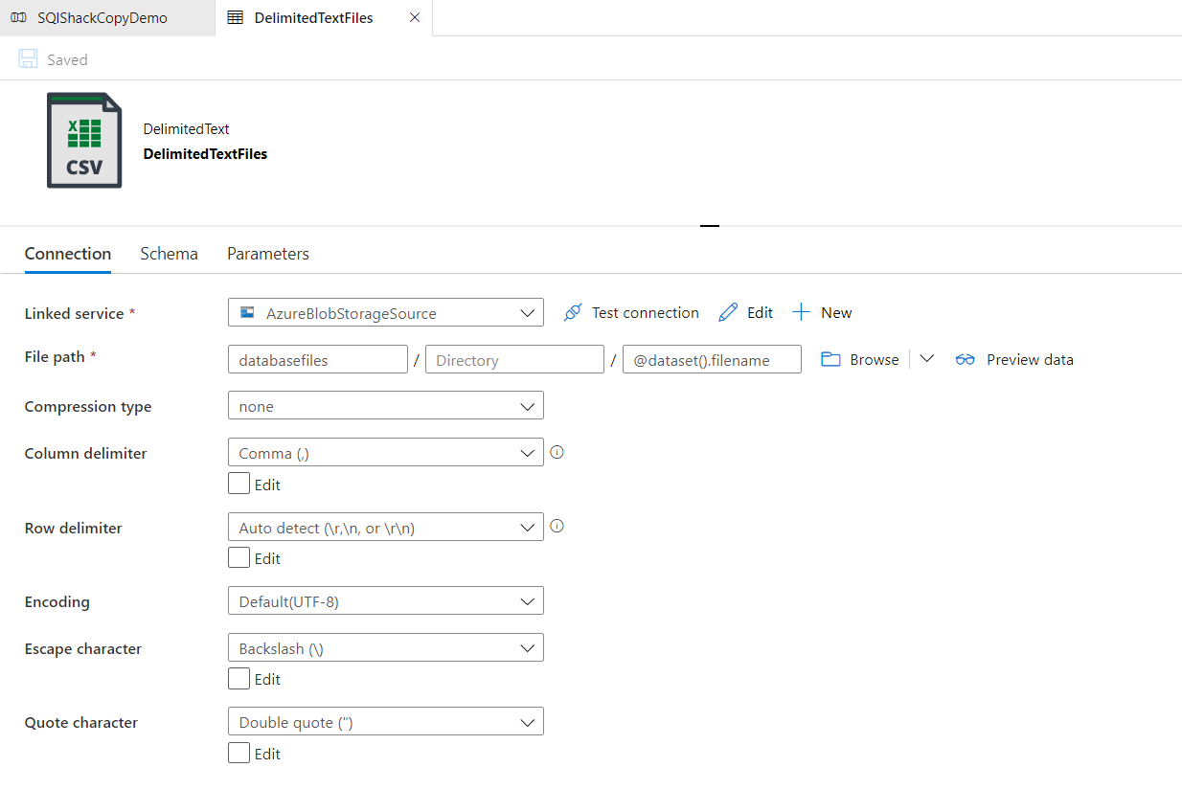Click the Preview data glasses icon
Viewport: 1182px width, 790px height.
tap(965, 359)
